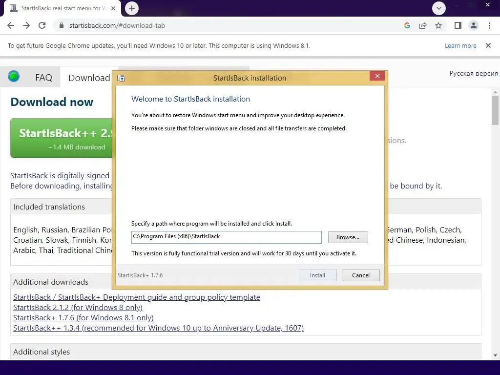
Task: Click the Browse... button
Action: pyautogui.click(x=348, y=237)
